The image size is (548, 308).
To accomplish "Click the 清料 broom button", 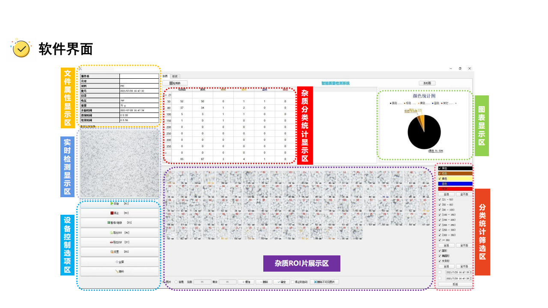I will click(x=119, y=271).
